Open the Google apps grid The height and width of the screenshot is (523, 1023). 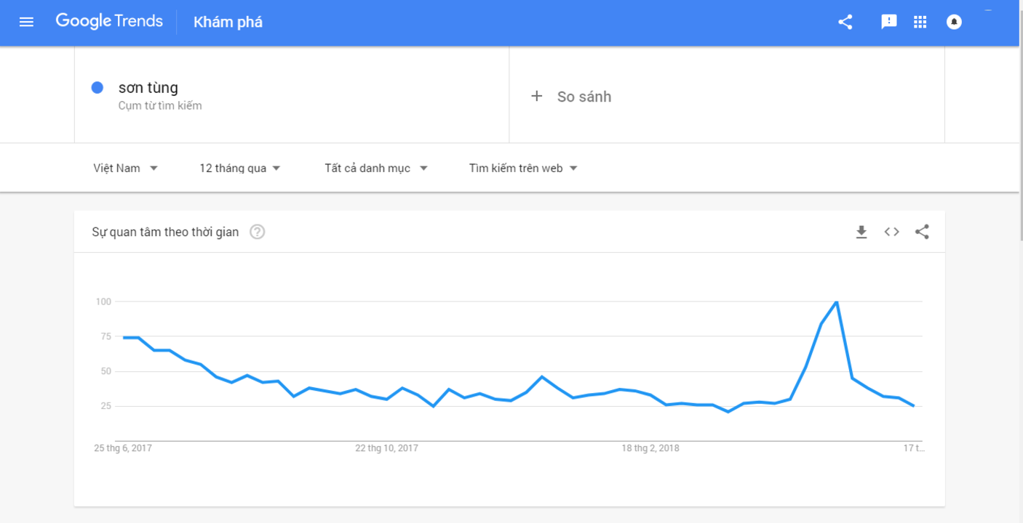click(x=920, y=22)
